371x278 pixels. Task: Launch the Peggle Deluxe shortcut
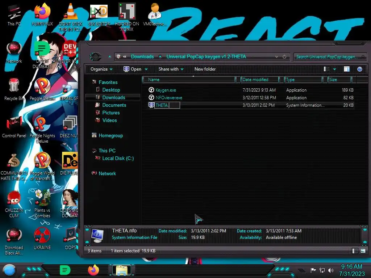(42, 90)
